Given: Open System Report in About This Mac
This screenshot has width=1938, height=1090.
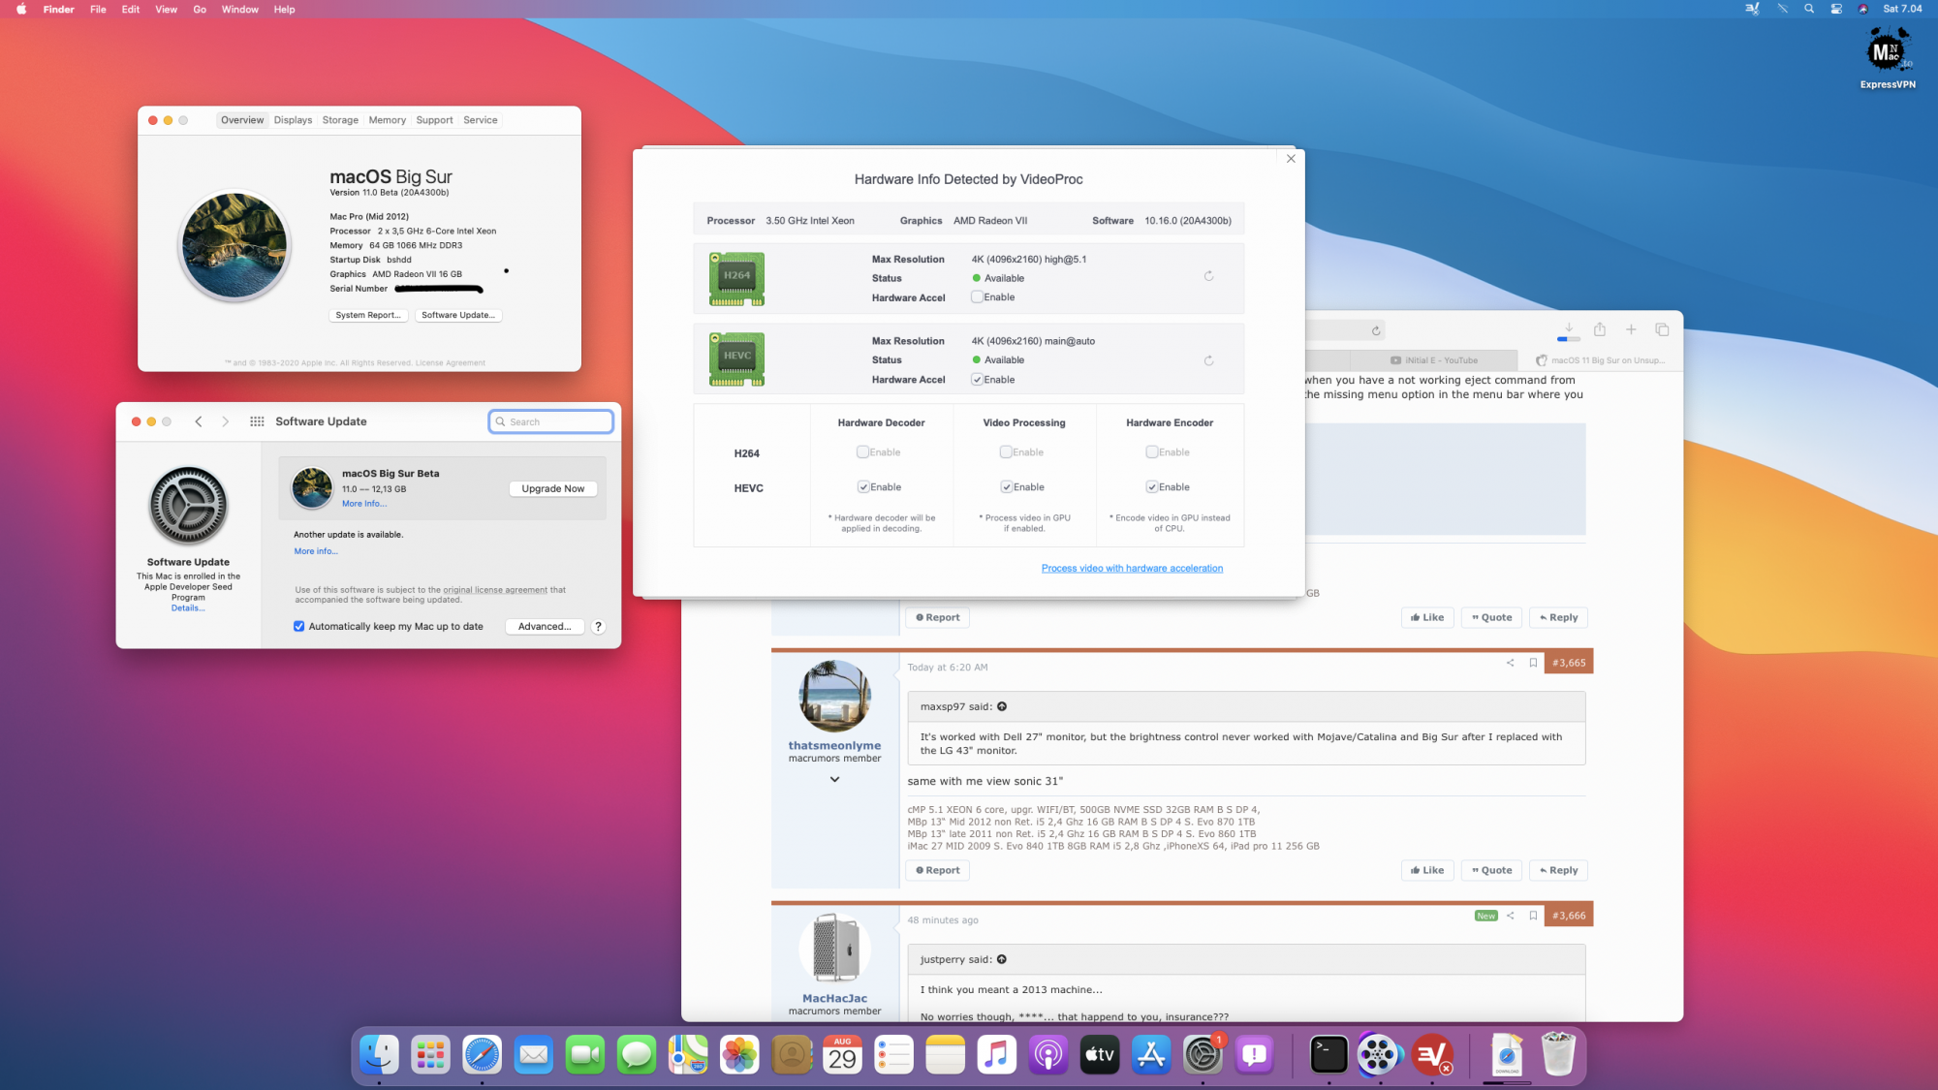Looking at the screenshot, I should click(x=368, y=315).
